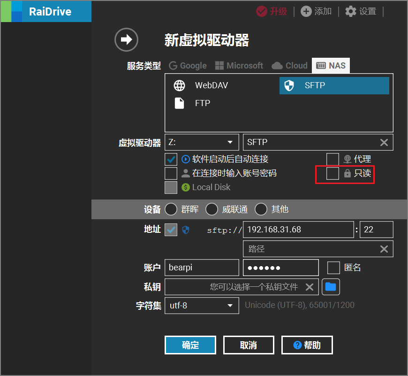
Task: Click the person icon next to login prompt option
Action: (186, 173)
